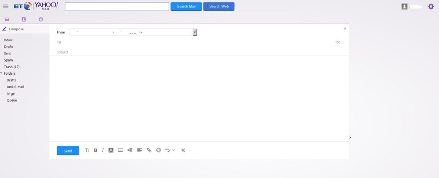This screenshot has height=178, width=439.
Task: Open the contacts icon
Action: [x=24, y=19]
